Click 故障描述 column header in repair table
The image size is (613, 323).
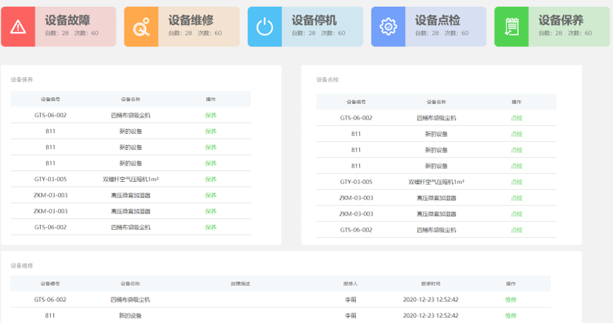[x=240, y=283]
